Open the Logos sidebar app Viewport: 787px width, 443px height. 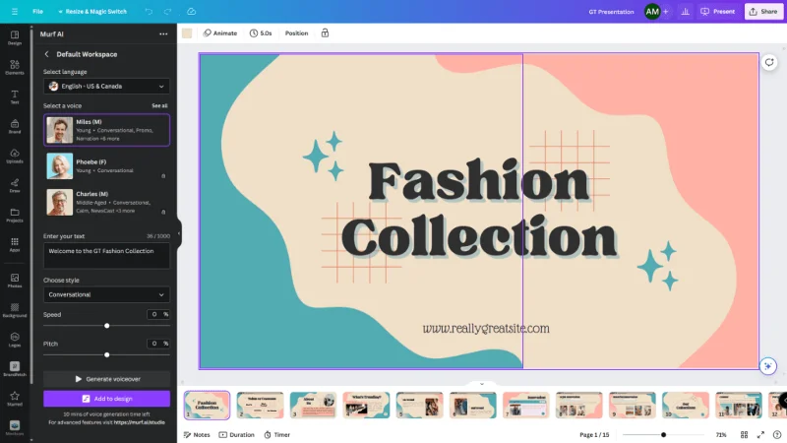[15, 340]
